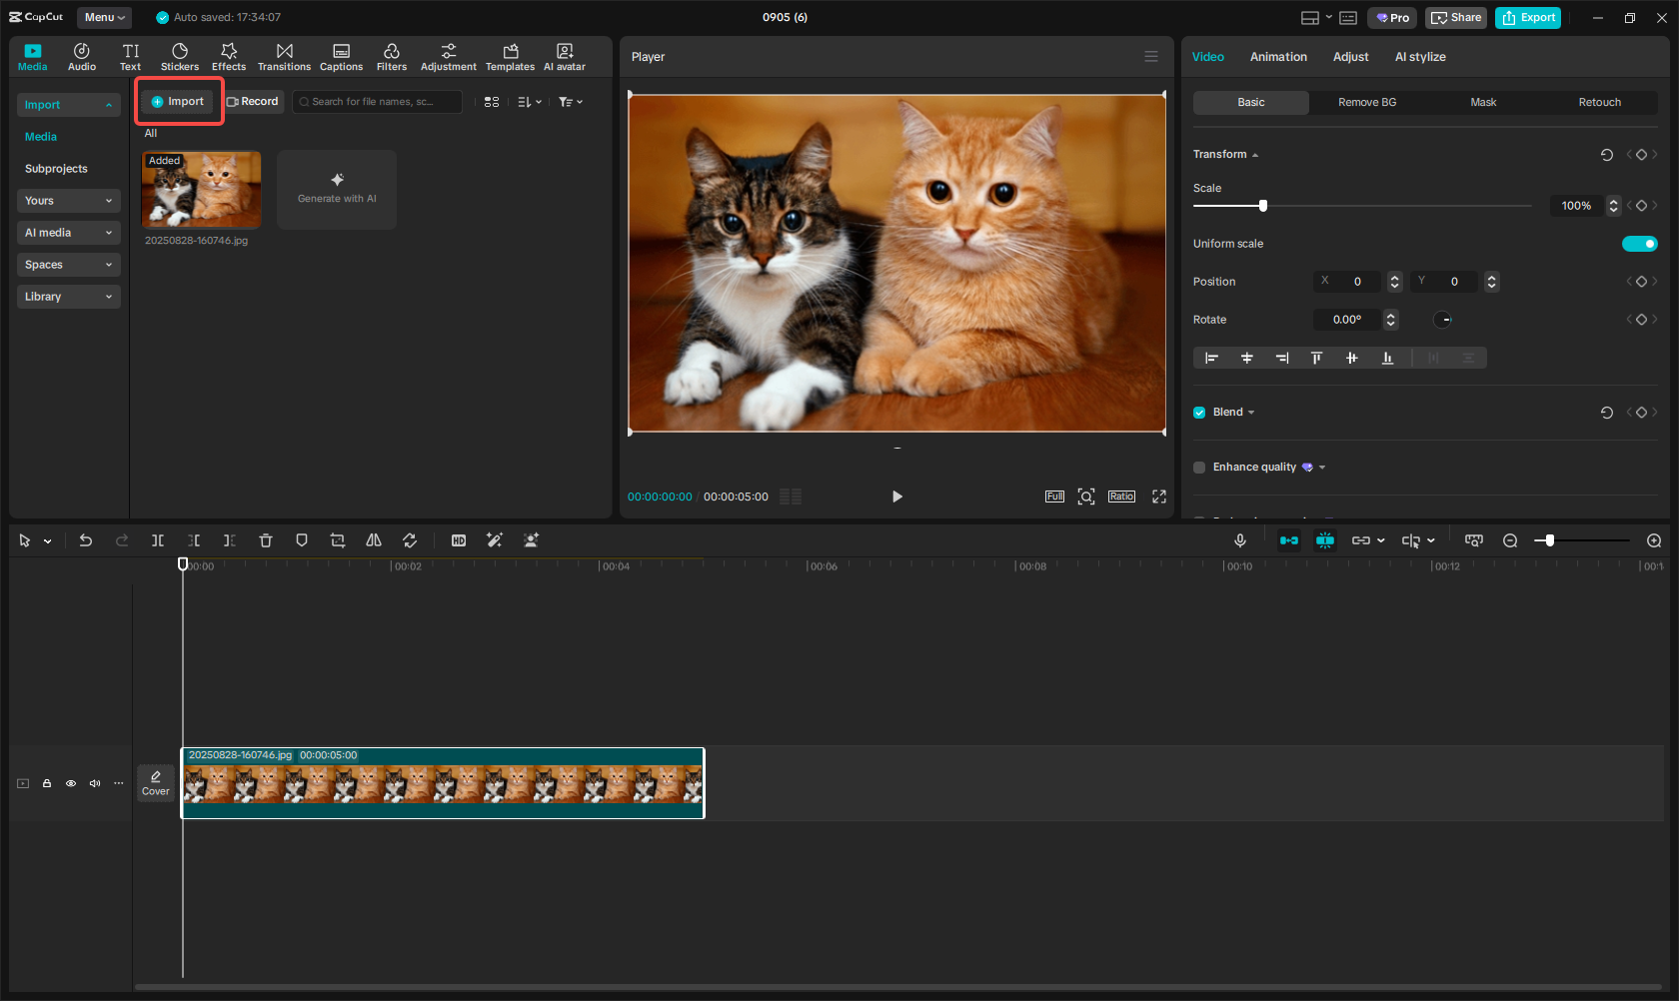Switch to the Remove BG tab
Viewport: 1679px width, 1001px height.
point(1366,102)
